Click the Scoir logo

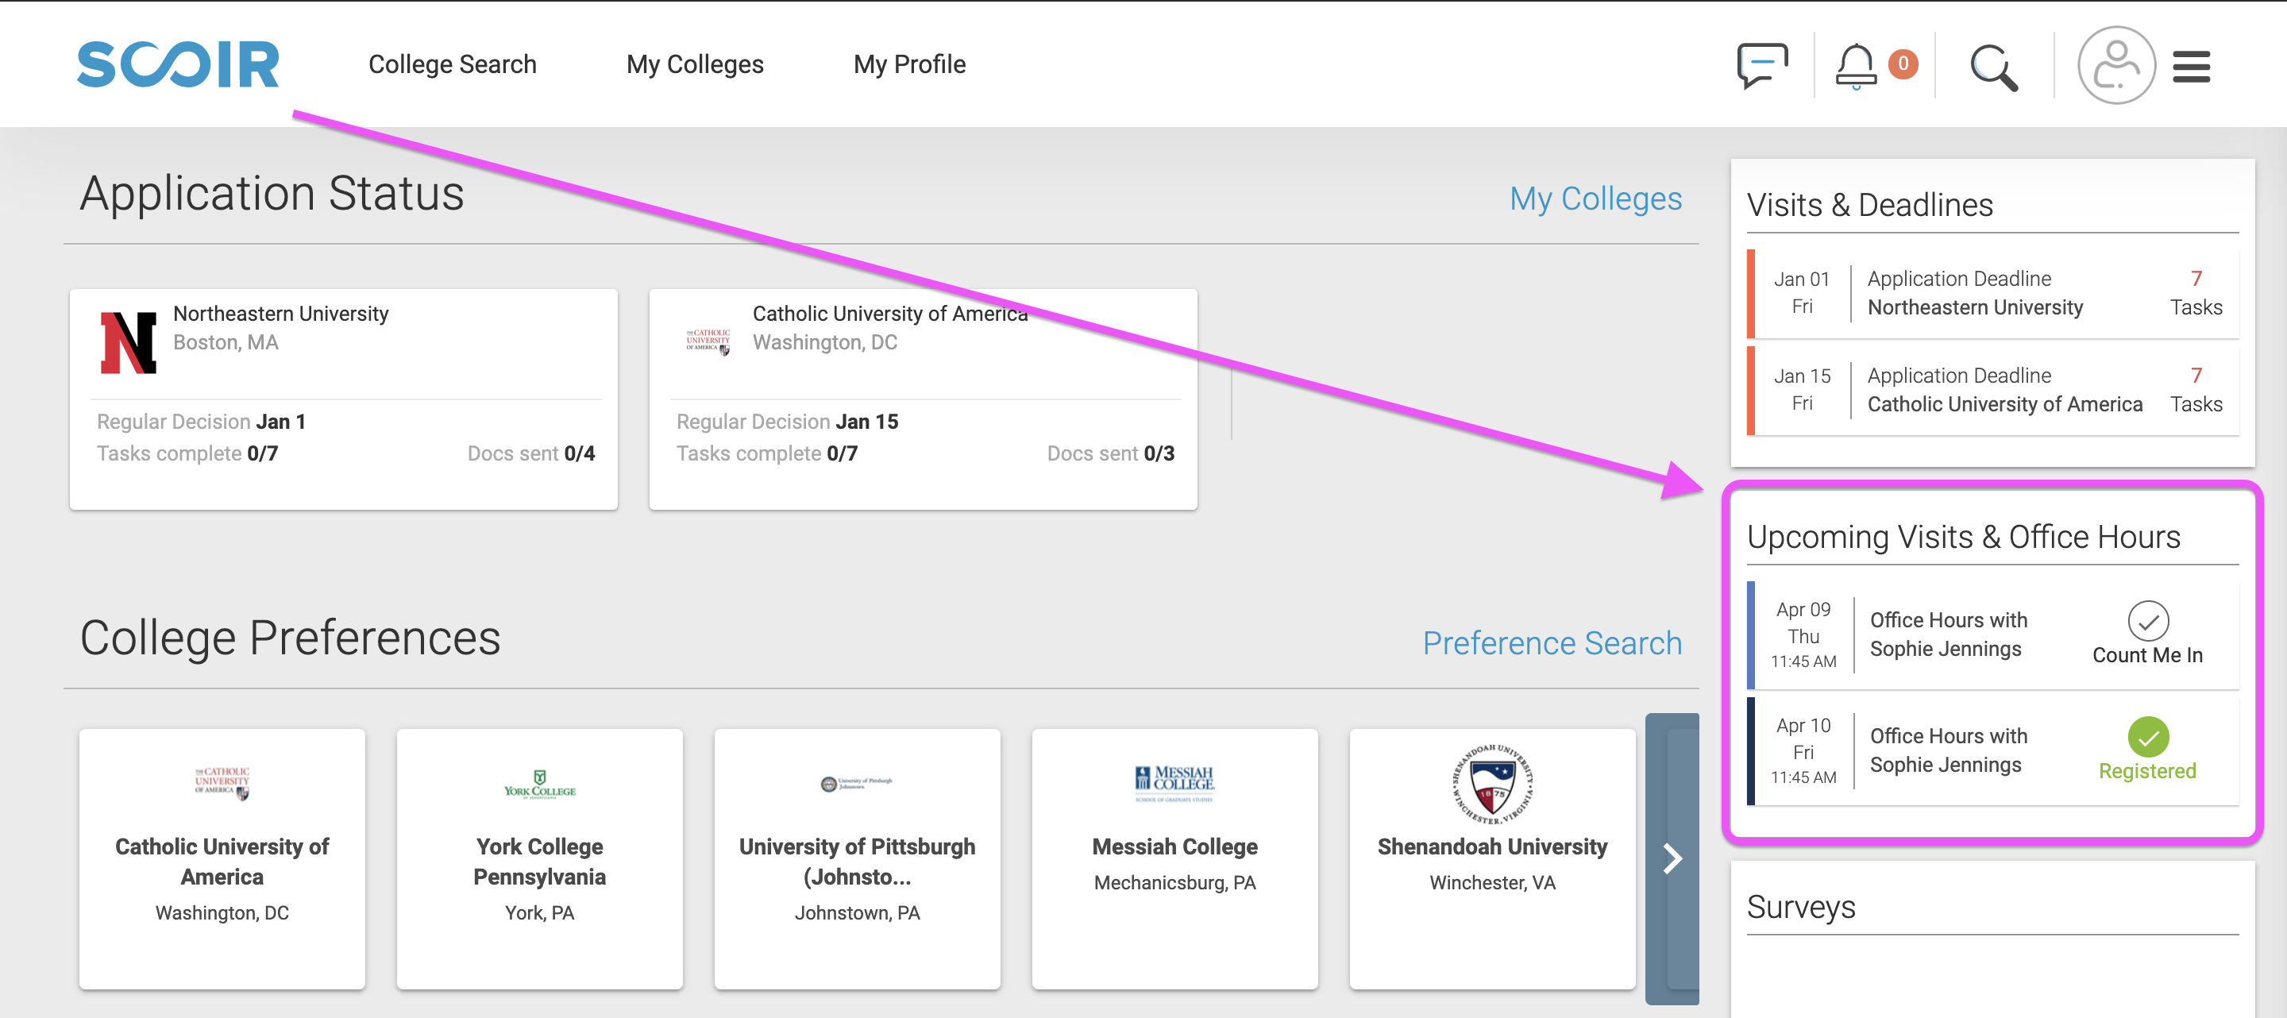[178, 64]
